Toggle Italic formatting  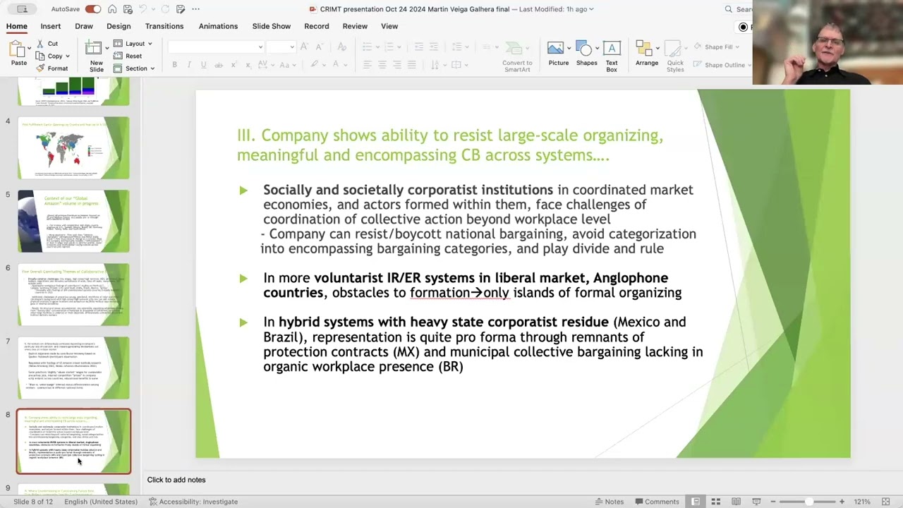[x=188, y=65]
